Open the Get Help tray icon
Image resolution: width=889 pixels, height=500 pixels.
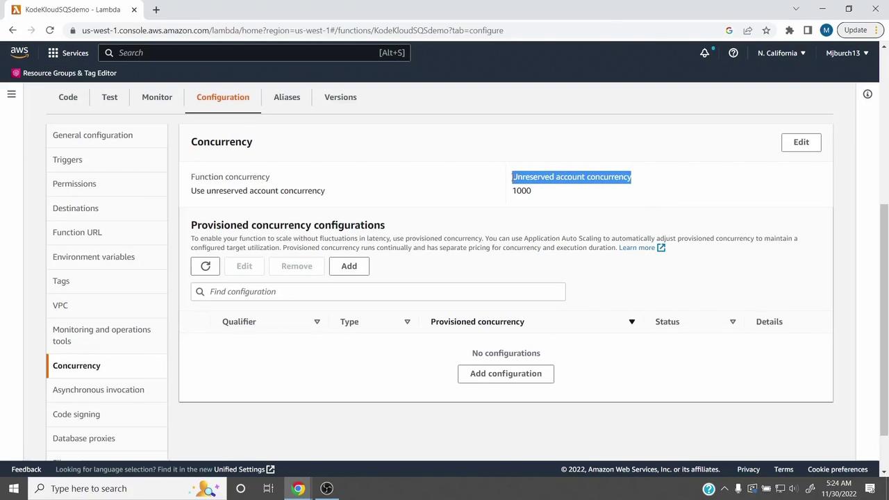708,489
